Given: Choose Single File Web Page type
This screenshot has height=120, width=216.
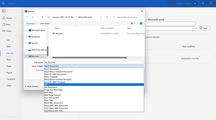Looking at the screenshot, I should coord(94,90).
